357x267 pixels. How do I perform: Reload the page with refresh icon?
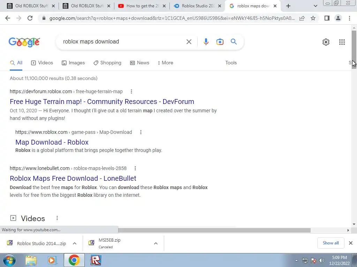pos(30,18)
